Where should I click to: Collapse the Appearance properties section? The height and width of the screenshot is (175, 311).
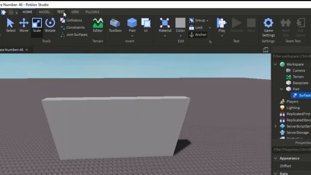276,158
